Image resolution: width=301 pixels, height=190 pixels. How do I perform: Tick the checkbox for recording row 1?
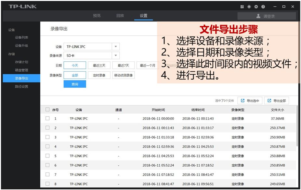(x=47, y=119)
